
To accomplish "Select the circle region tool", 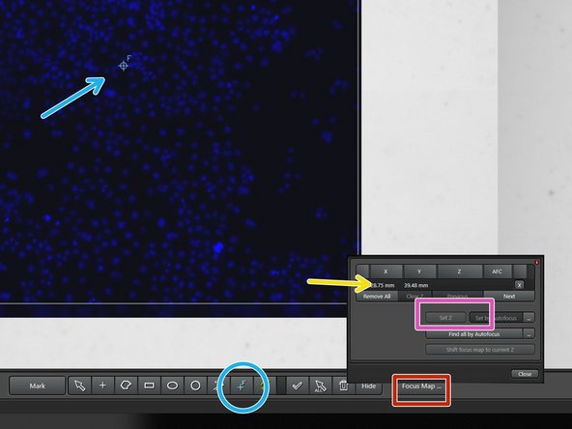I will 195,386.
